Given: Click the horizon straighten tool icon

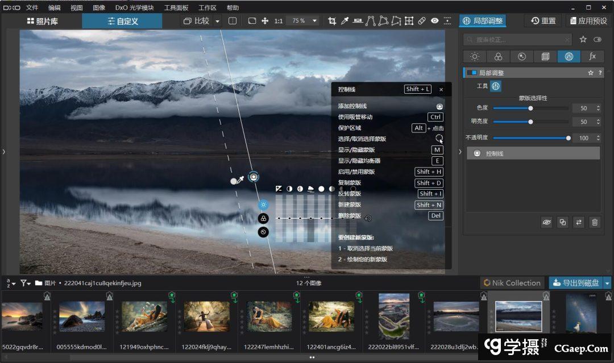Looking at the screenshot, I should pos(358,21).
